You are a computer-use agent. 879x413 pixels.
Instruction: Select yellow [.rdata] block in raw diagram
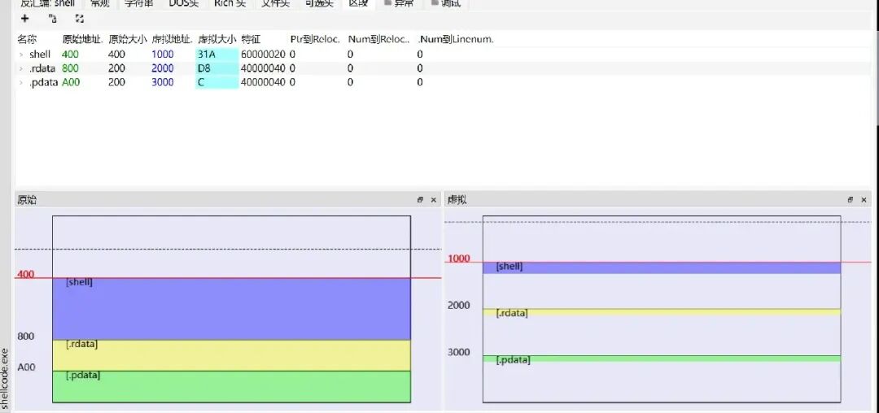click(231, 355)
